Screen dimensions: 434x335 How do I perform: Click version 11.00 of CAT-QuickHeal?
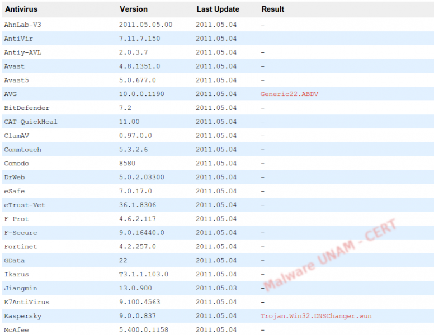coord(129,122)
